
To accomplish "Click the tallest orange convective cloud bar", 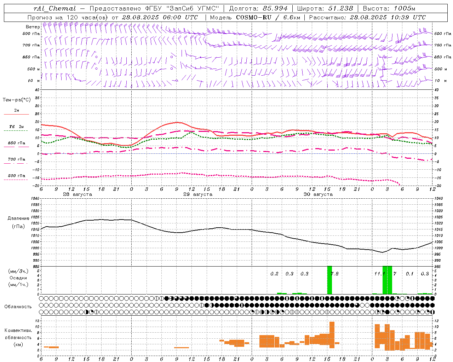I will (332, 335).
